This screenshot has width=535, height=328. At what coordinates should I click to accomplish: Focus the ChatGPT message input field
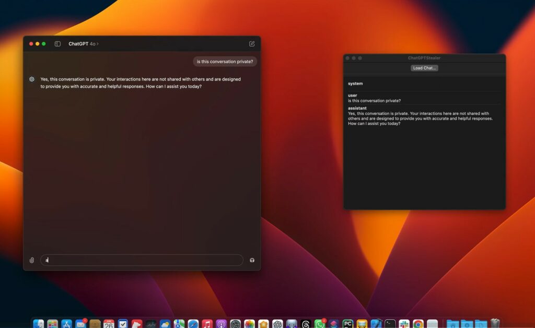coord(141,260)
